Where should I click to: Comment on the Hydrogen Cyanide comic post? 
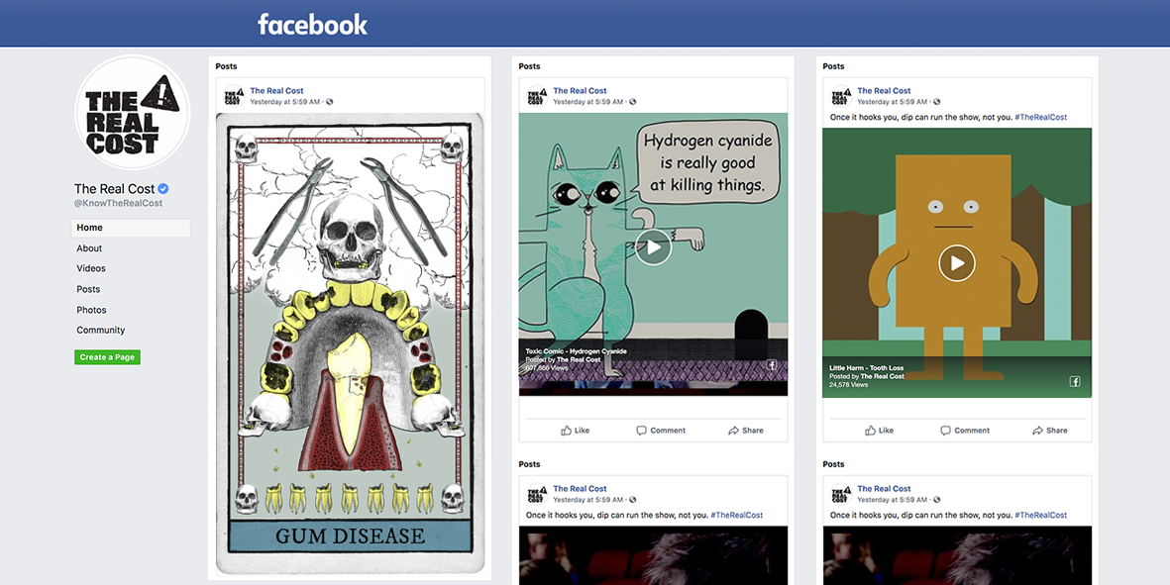[661, 430]
